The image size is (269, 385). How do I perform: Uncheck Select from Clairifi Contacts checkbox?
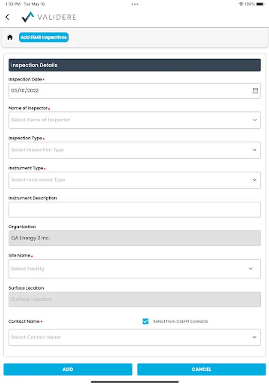(145, 321)
